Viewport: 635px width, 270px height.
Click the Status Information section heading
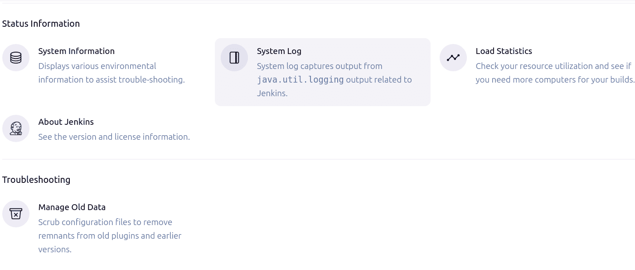coord(41,23)
